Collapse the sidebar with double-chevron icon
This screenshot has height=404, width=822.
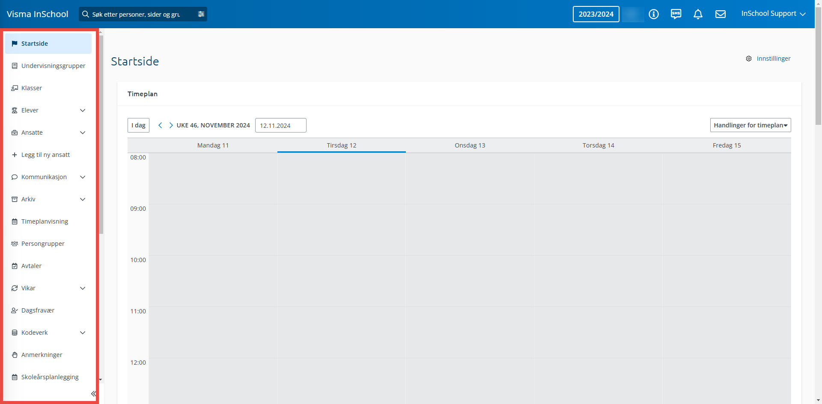(x=93, y=394)
